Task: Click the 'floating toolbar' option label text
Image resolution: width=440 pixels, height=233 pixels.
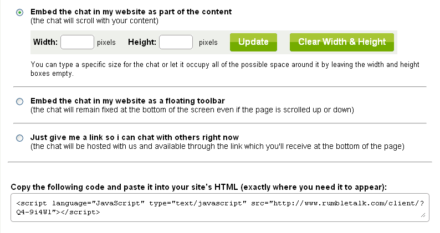Action: [x=127, y=101]
